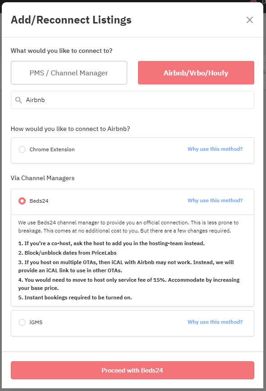
Task: Open 'Why use this method?' for iGMS
Action: (215, 322)
